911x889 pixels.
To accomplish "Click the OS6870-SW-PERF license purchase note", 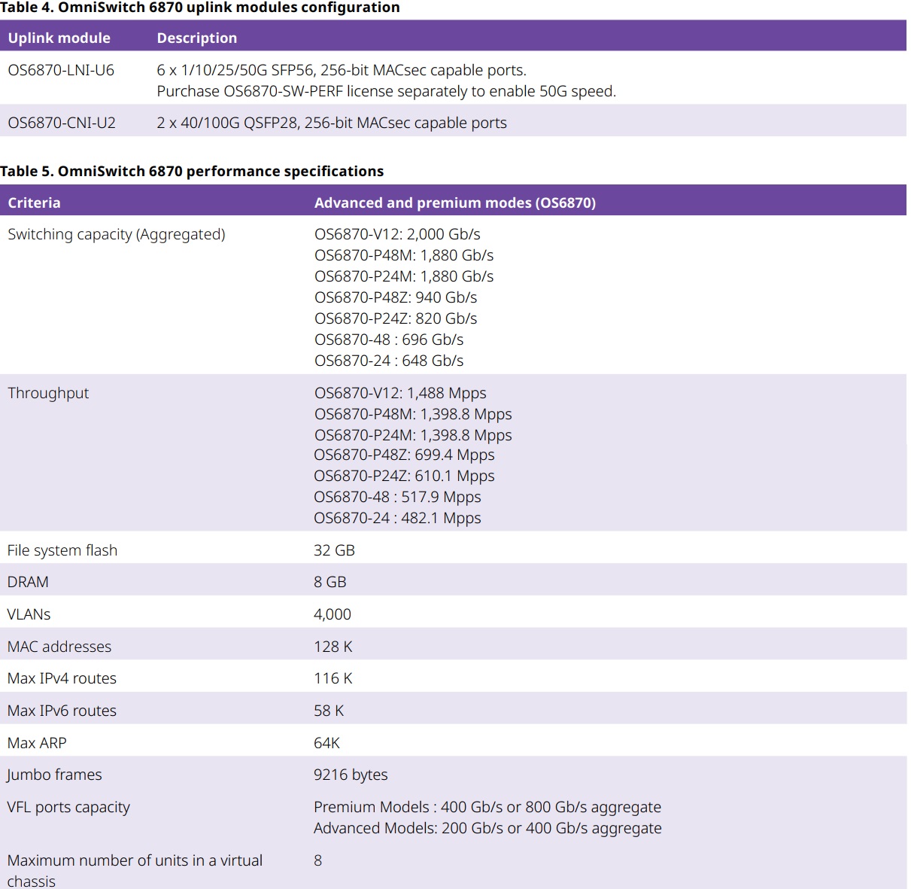I will 386,91.
